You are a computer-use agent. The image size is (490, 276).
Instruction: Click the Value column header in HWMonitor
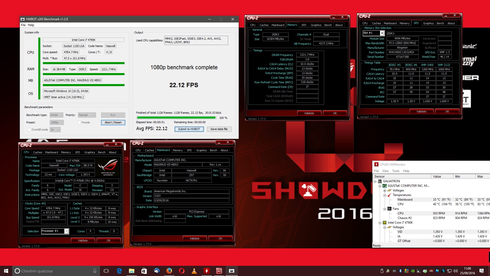point(442,177)
